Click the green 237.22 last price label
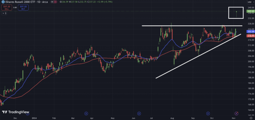255x120 pixels. 250,11
